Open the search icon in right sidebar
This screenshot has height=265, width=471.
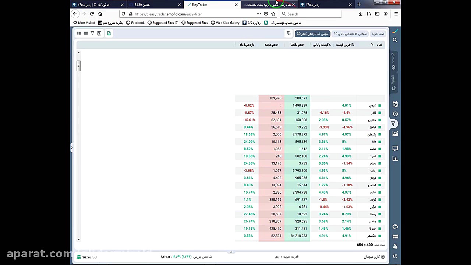395,40
